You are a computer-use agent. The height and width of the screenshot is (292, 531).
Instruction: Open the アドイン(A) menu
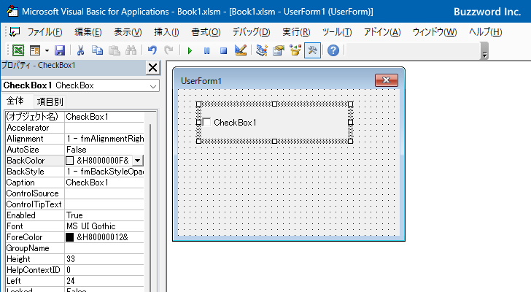pos(382,32)
